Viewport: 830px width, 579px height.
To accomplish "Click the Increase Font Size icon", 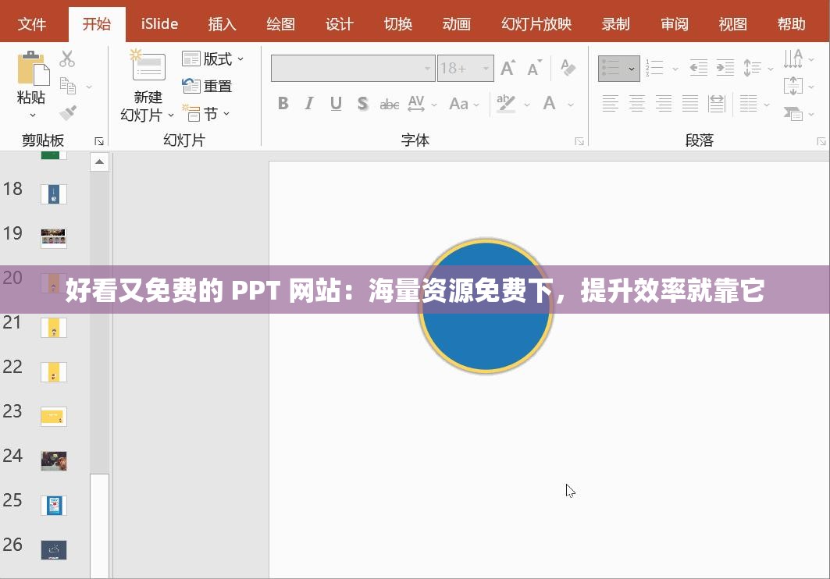I will pos(507,68).
